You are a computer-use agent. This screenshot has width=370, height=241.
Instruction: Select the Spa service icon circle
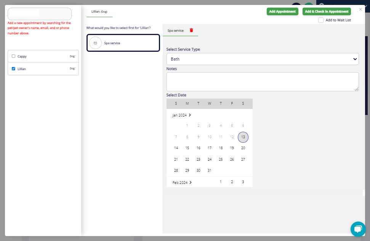coord(95,43)
